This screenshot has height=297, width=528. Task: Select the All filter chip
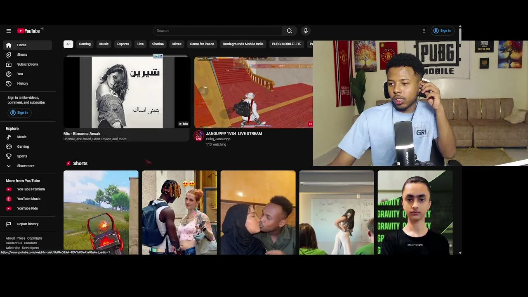click(x=68, y=44)
